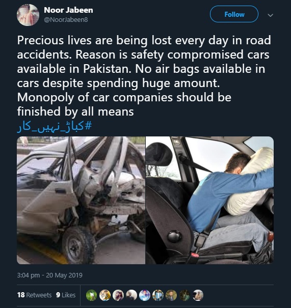
Task: Open the first liker's green avatar
Action: (91, 295)
